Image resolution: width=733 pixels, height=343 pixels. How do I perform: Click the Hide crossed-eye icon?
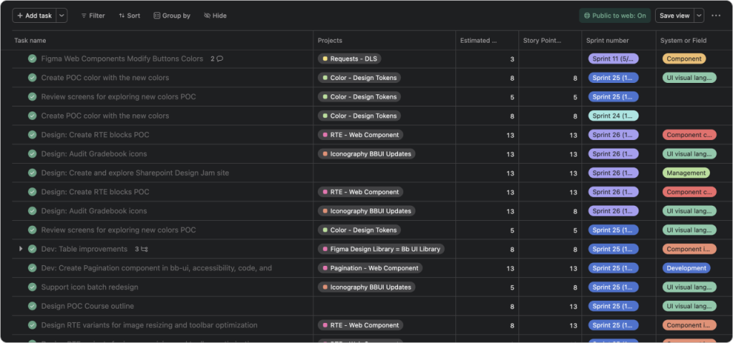[207, 16]
